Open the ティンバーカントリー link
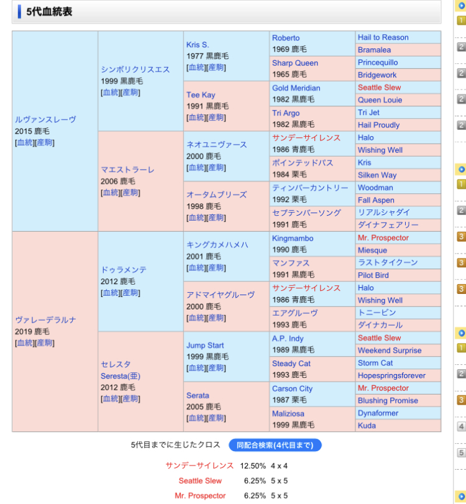This screenshot has height=504, width=466. 310,188
